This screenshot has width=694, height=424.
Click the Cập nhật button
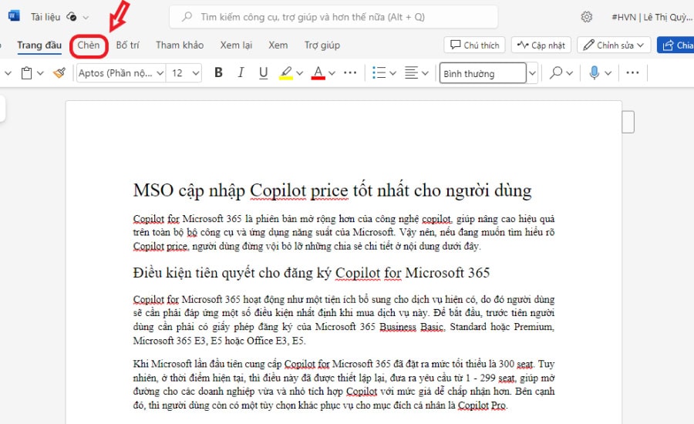click(x=541, y=45)
